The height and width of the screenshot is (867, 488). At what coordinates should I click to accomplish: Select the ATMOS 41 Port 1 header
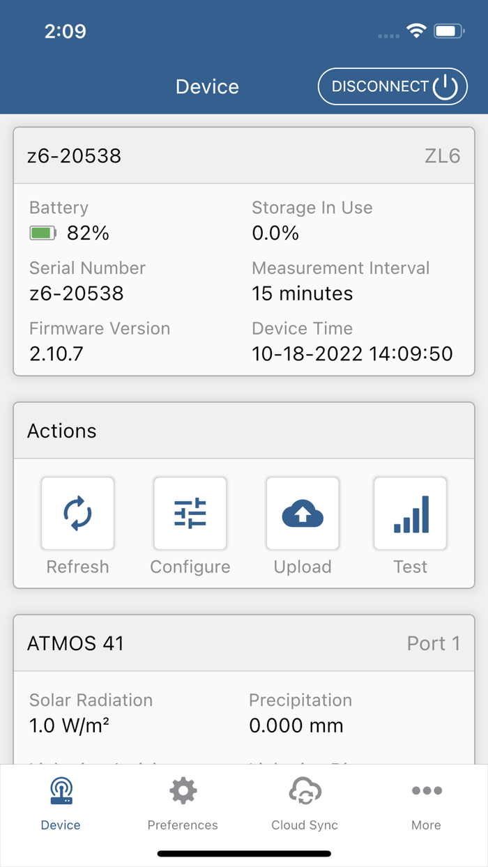244,643
